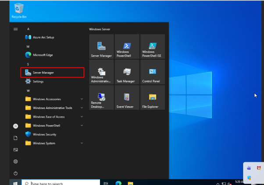The width and height of the screenshot is (264, 185).
Task: Click Server Manager in the app list
Action: point(52,73)
